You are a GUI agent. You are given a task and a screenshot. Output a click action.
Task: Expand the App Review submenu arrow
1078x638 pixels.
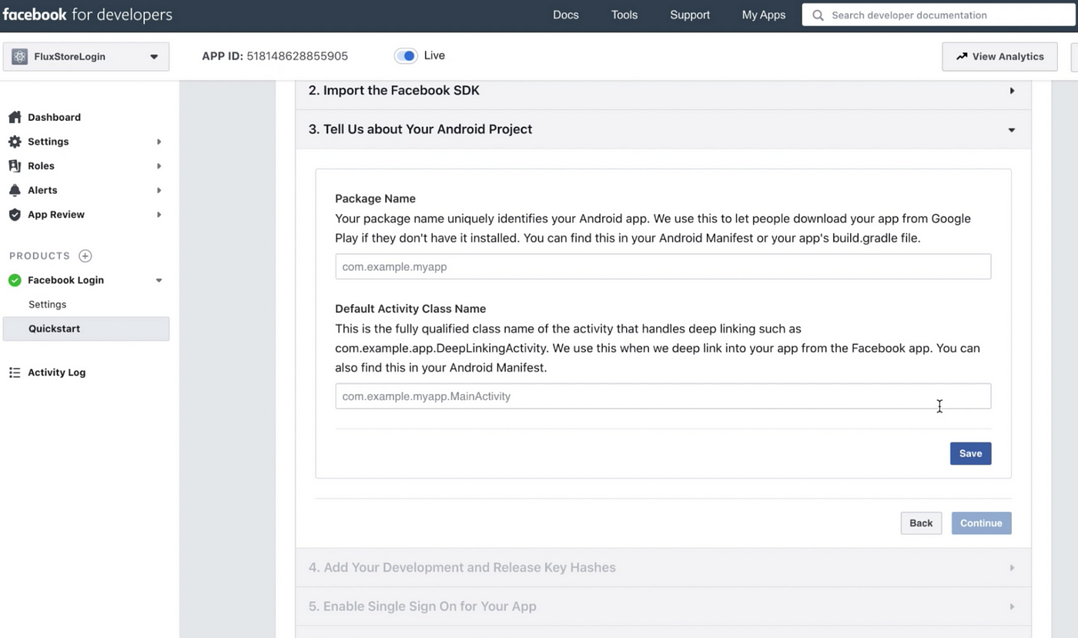tap(159, 215)
